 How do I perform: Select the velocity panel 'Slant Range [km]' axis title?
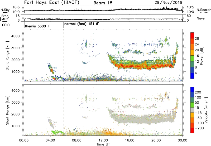pos(7,110)
